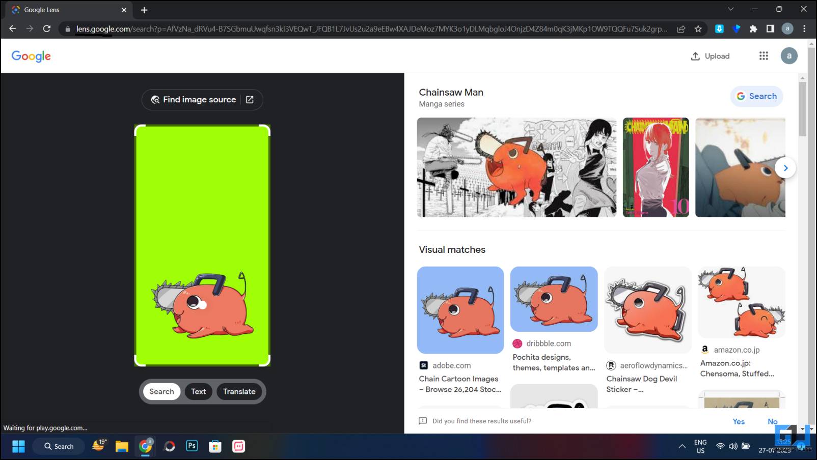Click Find image source button
The width and height of the screenshot is (817, 460).
[x=202, y=100]
